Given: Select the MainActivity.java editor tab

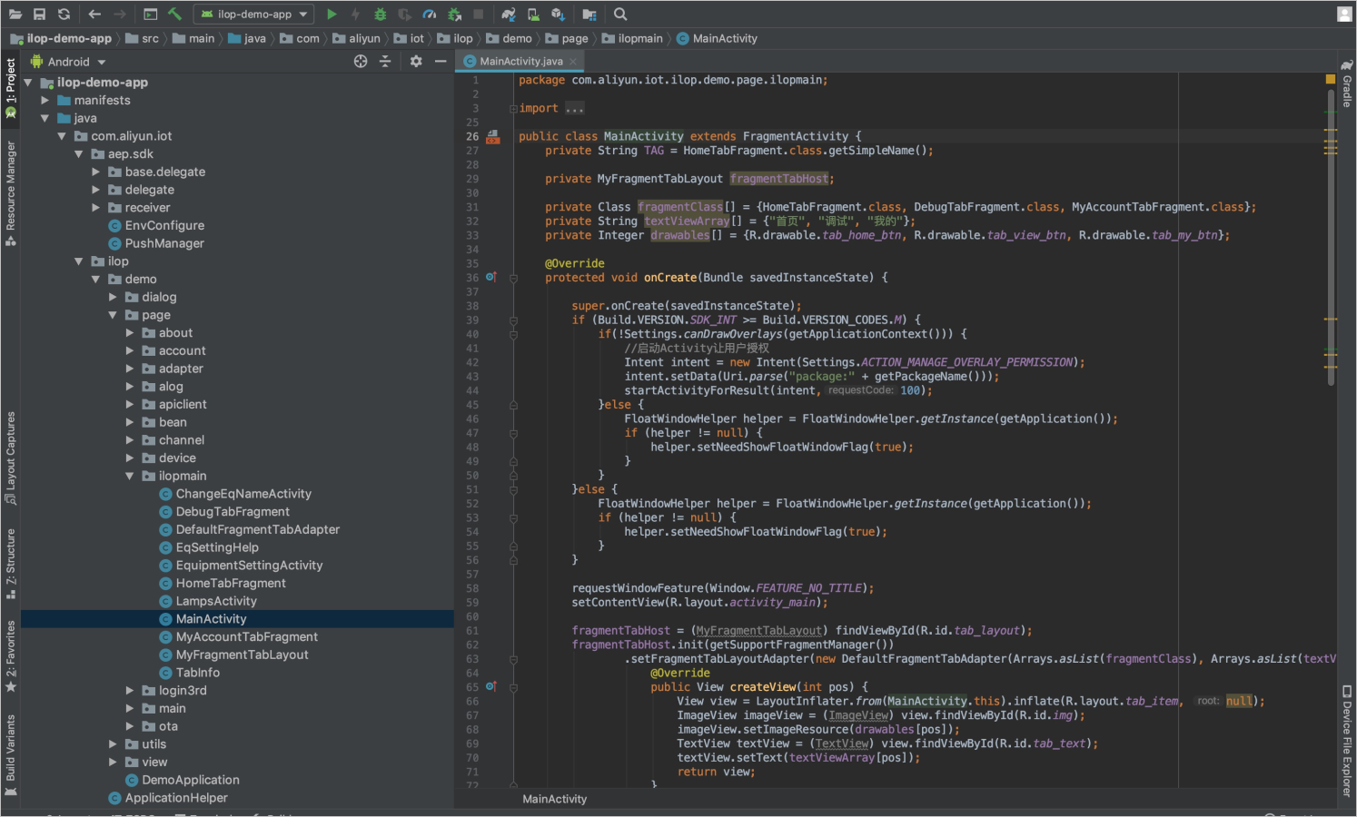Looking at the screenshot, I should point(521,61).
